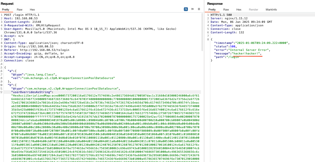Click the '"a":{' JSON key line

12,71
